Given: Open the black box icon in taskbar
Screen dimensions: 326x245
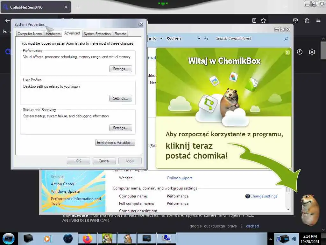Looking at the screenshot, I should (x=28, y=239).
